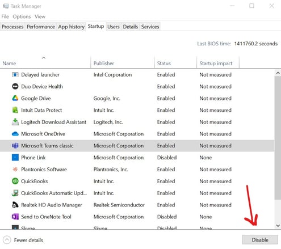
Task: Click the QuickBooks Automatic Update icon
Action: click(x=15, y=193)
